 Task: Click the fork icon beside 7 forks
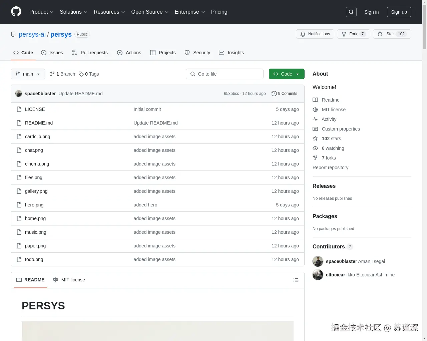coord(315,158)
